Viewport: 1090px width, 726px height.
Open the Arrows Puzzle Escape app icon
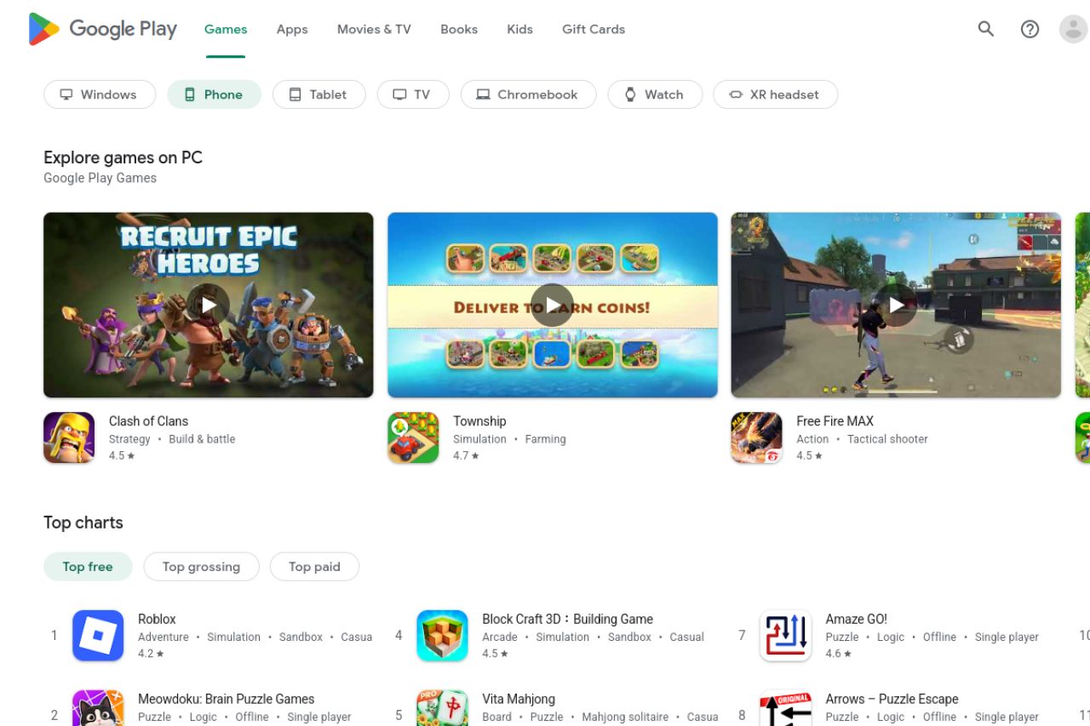pos(785,708)
